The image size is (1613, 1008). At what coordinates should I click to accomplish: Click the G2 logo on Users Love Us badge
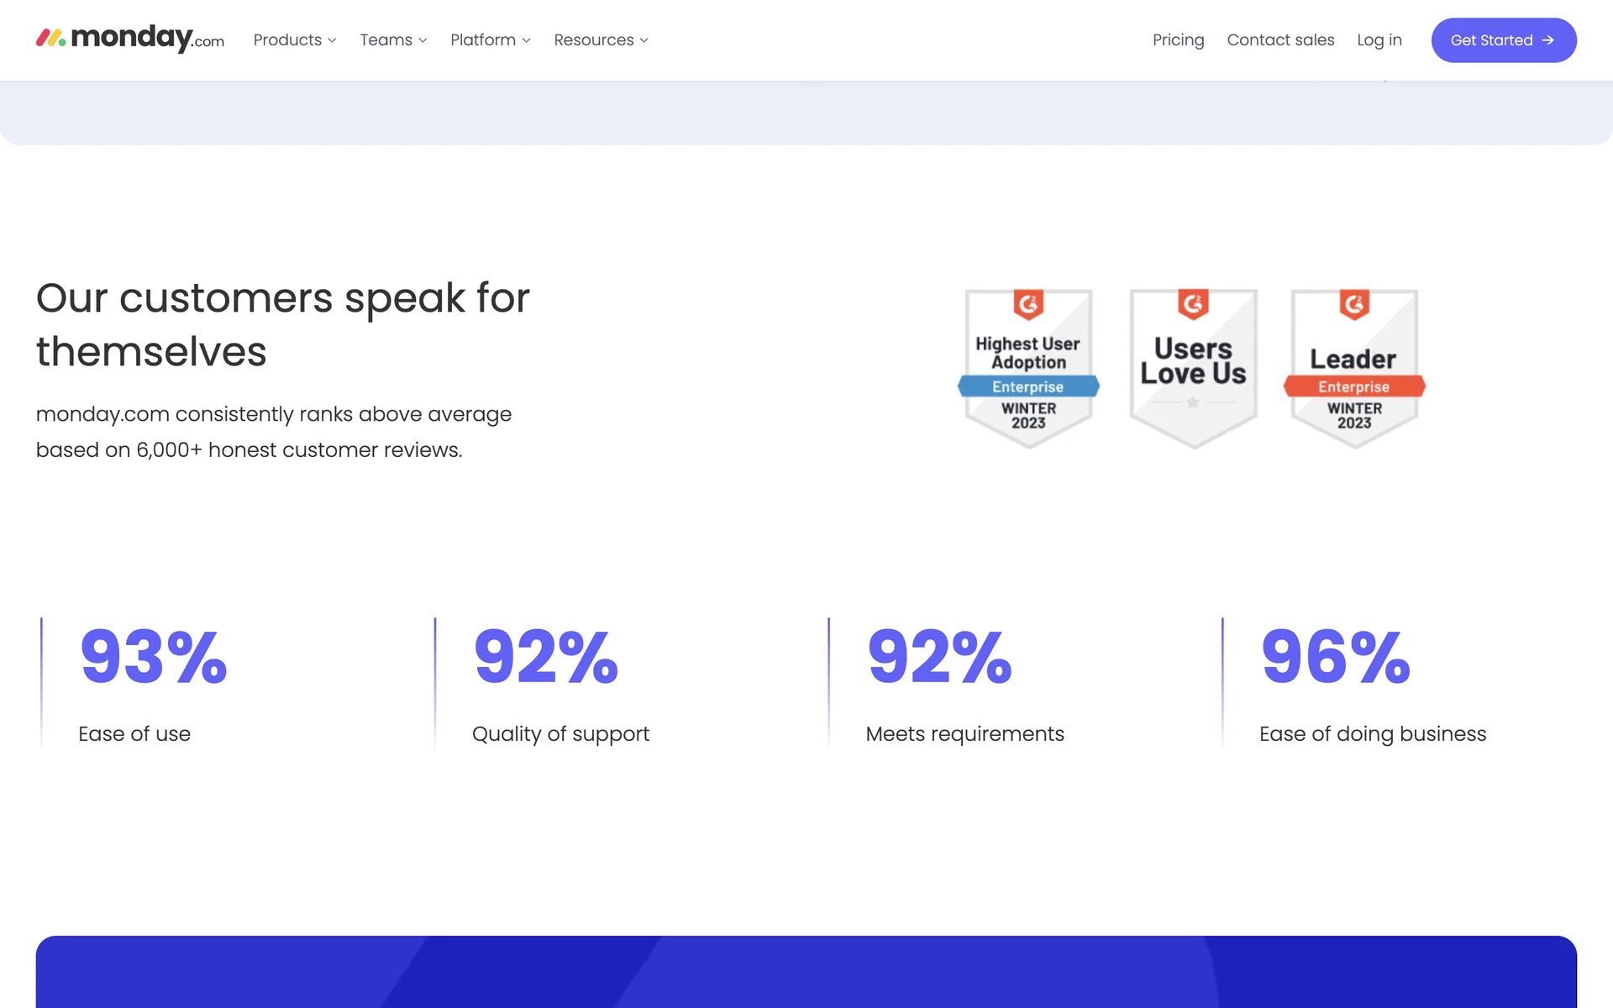point(1193,304)
